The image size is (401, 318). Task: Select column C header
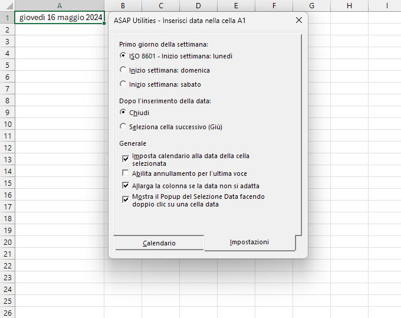click(161, 6)
